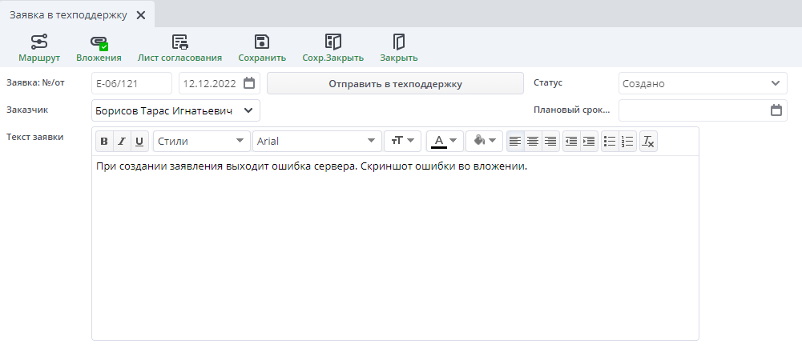Toggle bold formatting
The height and width of the screenshot is (344, 802).
click(104, 142)
